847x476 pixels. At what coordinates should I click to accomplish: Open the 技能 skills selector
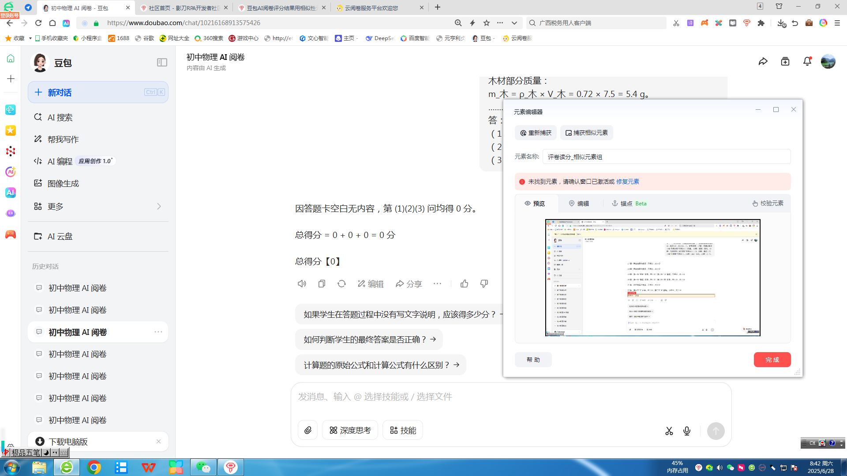(403, 430)
